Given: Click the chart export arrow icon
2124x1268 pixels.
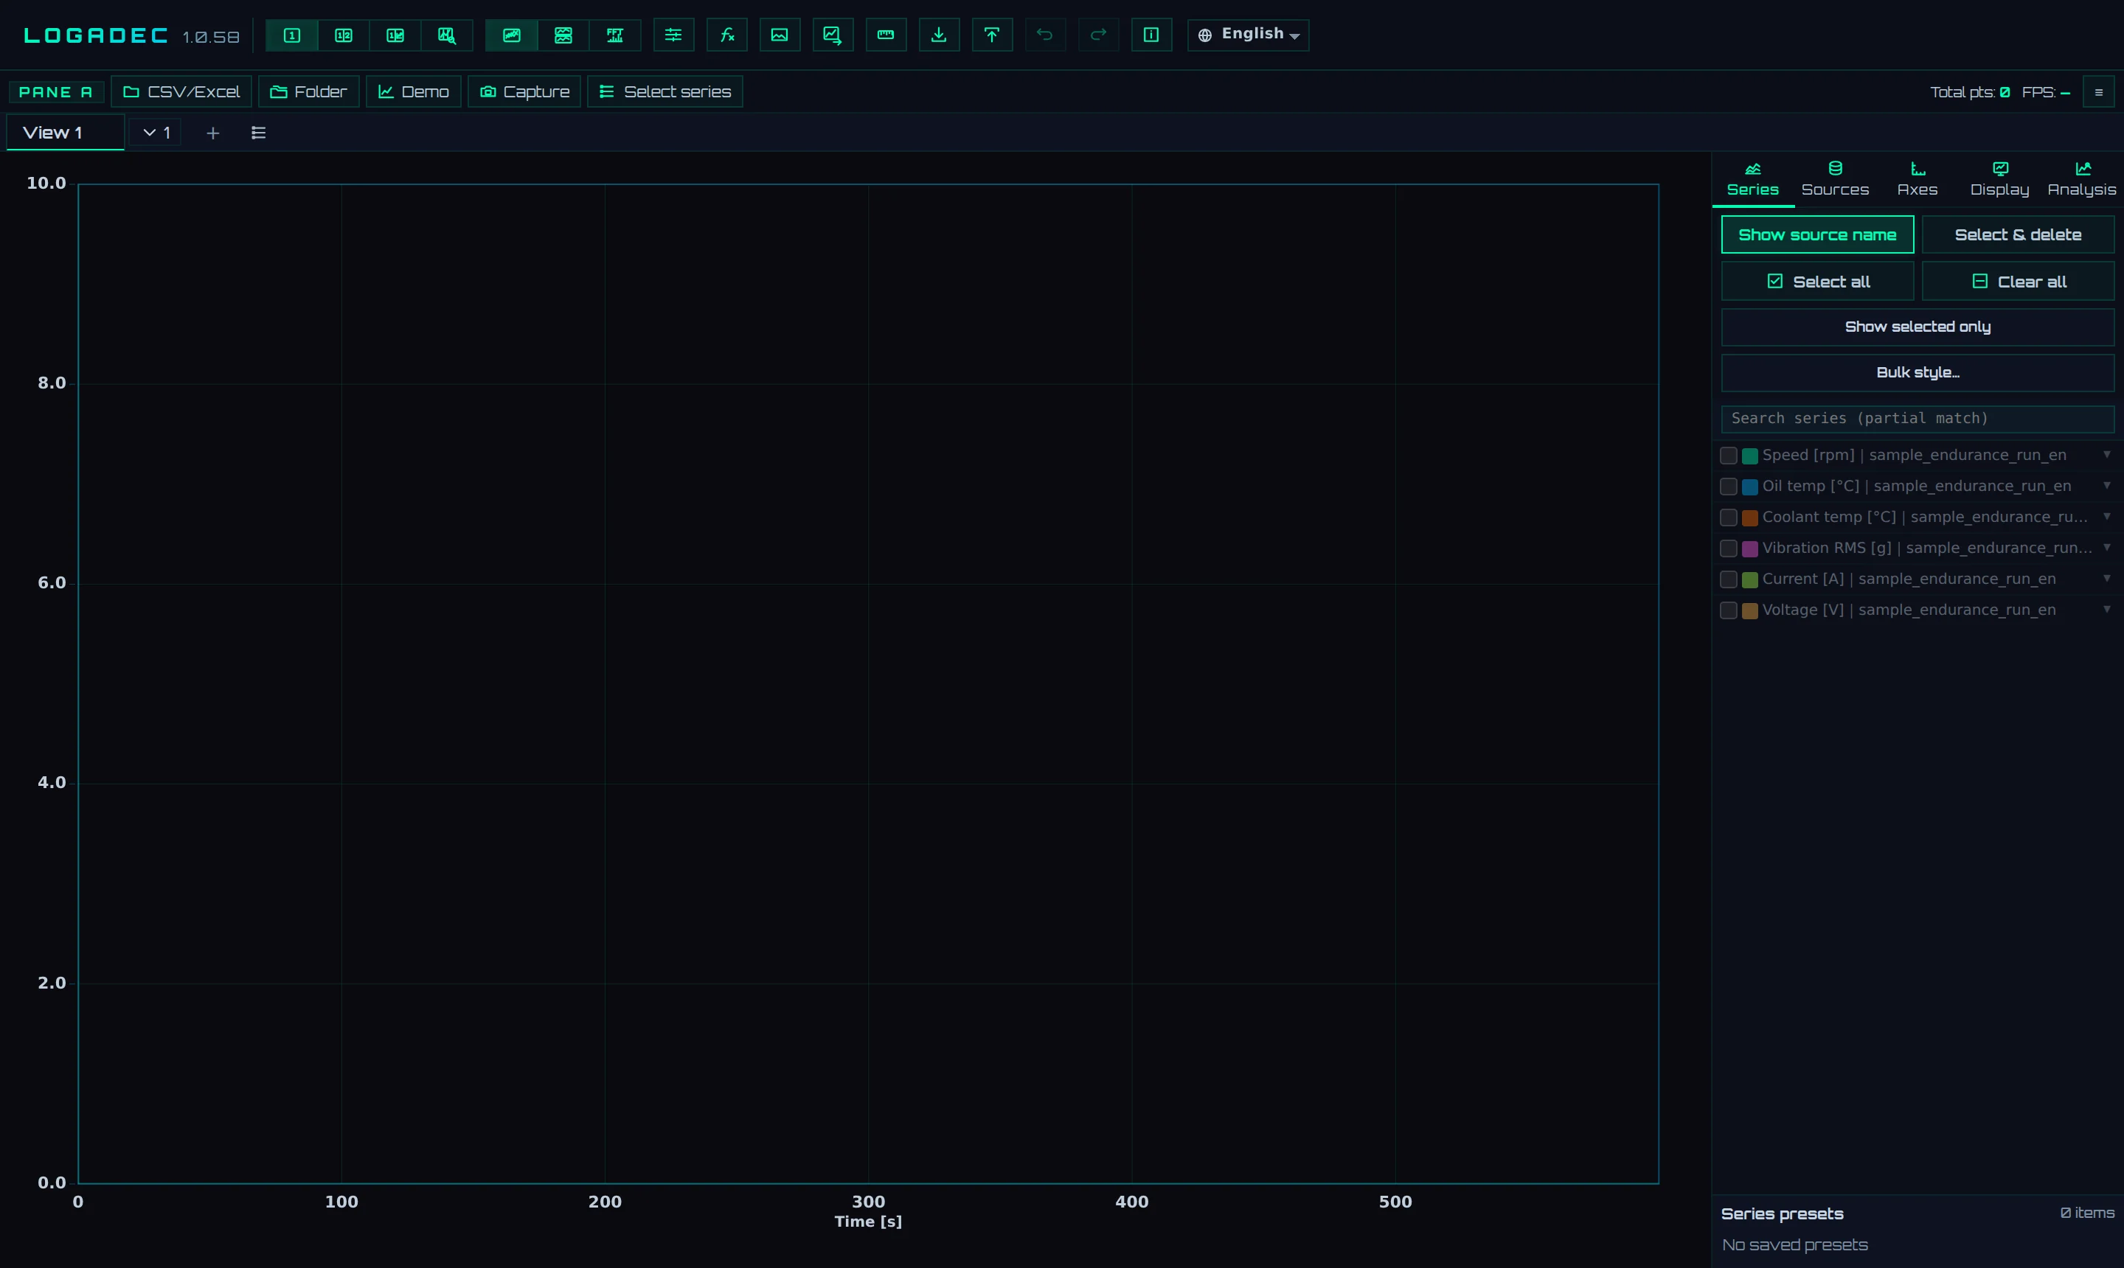Looking at the screenshot, I should pos(833,35).
